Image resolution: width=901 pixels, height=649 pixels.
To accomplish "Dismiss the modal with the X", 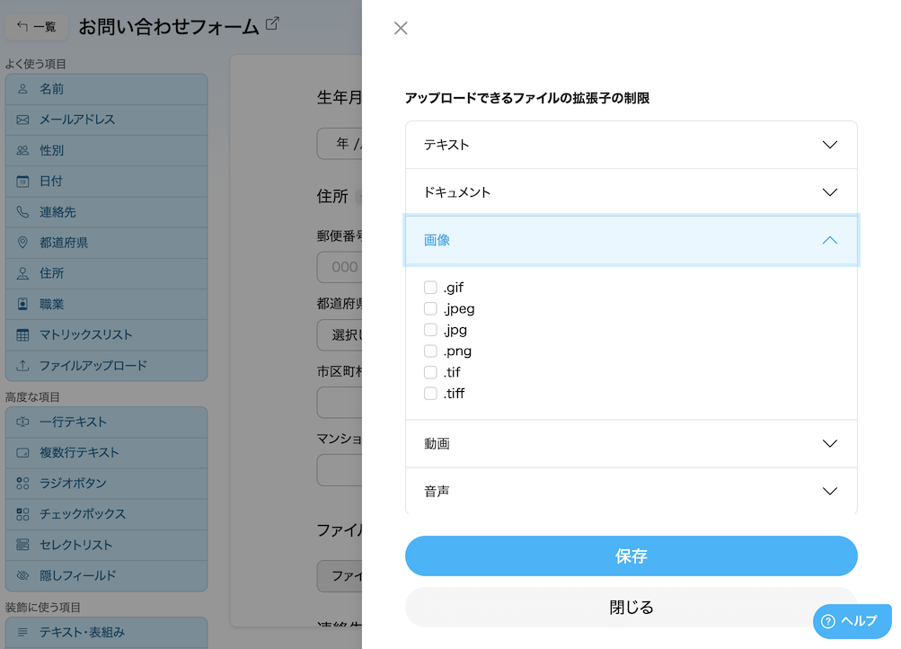I will click(401, 28).
